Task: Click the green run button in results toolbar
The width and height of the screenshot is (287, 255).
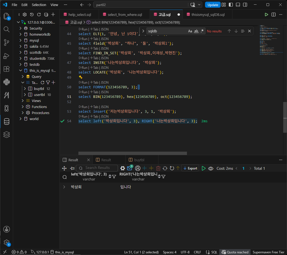Action: pos(204,168)
